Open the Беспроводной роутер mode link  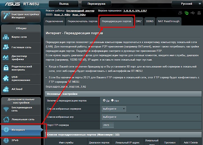[x=80, y=11]
